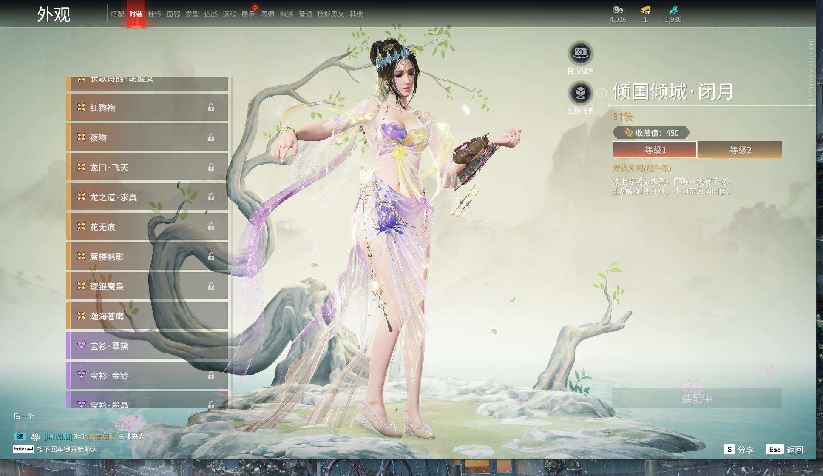Click the change scene cube icon
This screenshot has height=476, width=823.
coord(580,93)
